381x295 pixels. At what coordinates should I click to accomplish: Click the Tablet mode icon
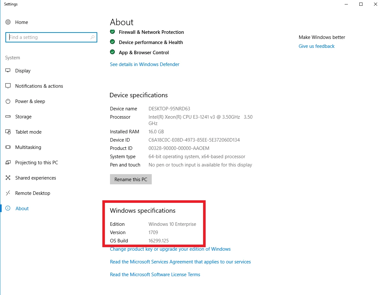click(8, 132)
